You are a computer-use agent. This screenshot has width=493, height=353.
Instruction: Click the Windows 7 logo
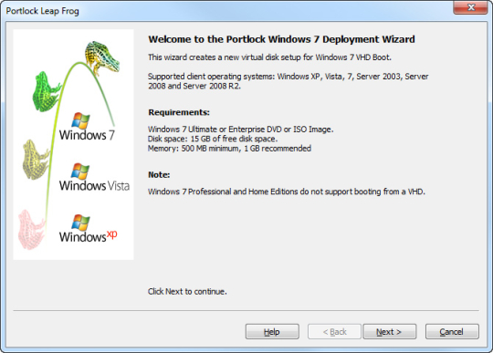(x=87, y=127)
